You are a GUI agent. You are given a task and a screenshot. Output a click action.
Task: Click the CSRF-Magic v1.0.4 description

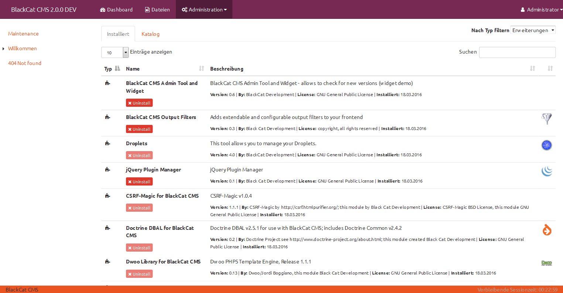tap(231, 196)
